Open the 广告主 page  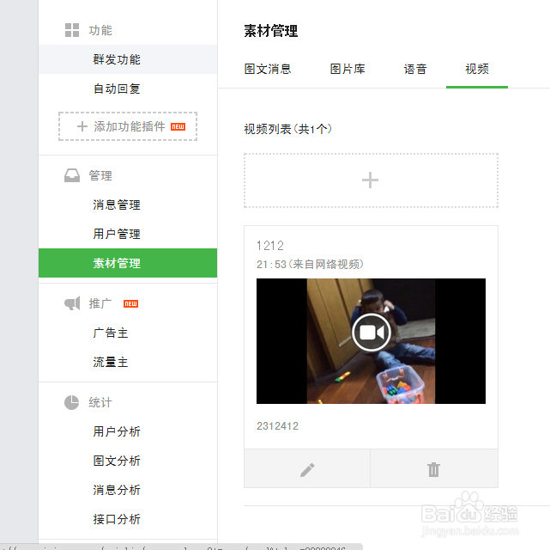click(128, 333)
